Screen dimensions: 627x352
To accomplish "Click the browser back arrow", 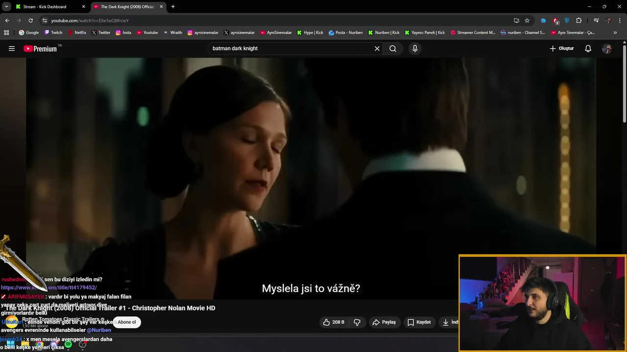I will [x=7, y=21].
